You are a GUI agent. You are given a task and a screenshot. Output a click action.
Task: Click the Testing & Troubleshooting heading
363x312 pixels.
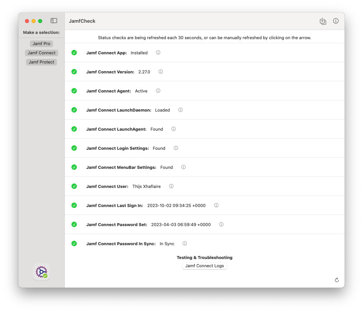tap(204, 258)
